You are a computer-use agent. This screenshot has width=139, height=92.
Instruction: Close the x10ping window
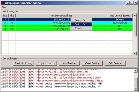point(136,3)
